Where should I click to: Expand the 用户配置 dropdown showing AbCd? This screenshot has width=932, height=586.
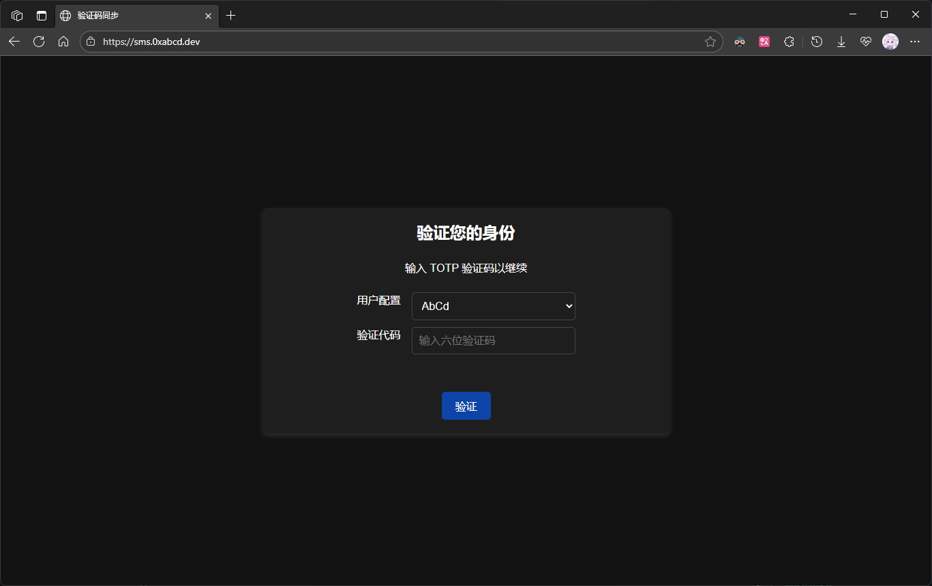tap(493, 307)
